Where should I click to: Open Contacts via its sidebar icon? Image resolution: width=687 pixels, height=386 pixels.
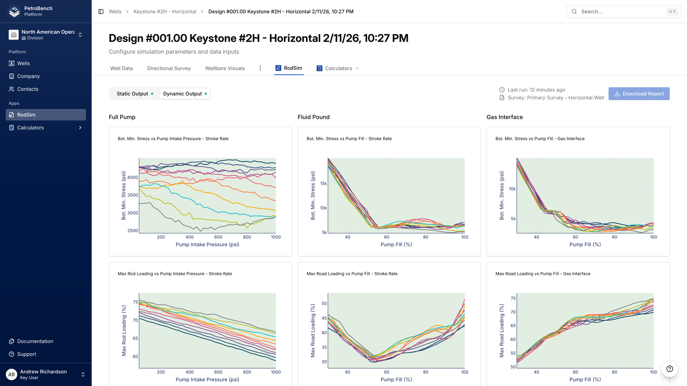point(11,89)
